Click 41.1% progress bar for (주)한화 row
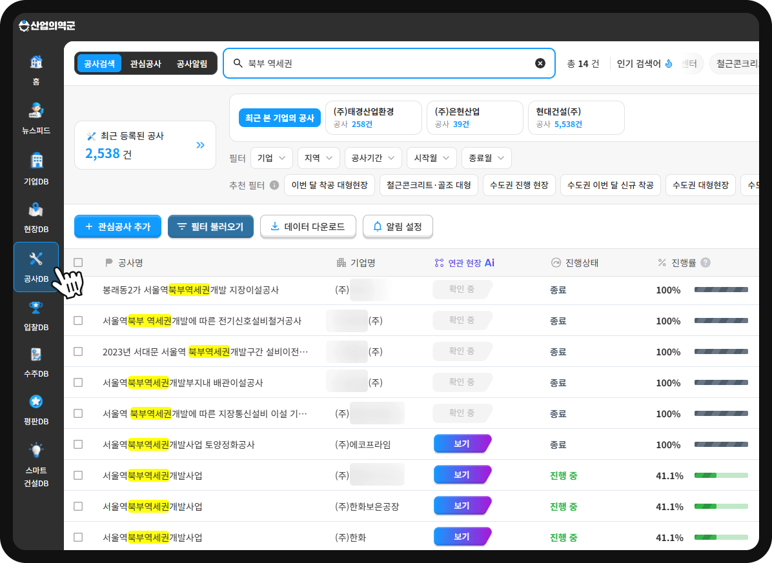This screenshot has width=772, height=563. [x=721, y=537]
